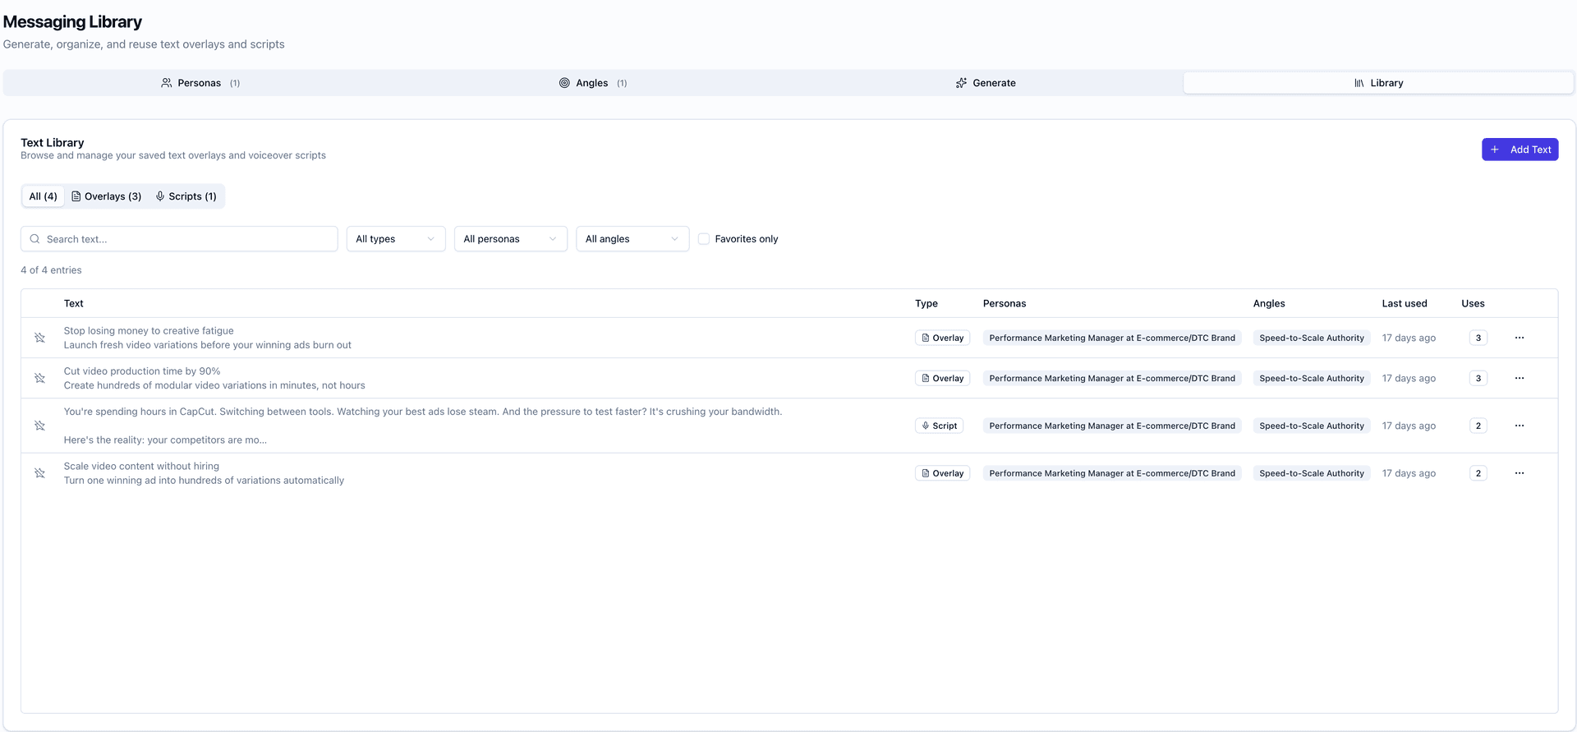Open the All personas dropdown
Screen dimensions: 1577x732
point(511,239)
